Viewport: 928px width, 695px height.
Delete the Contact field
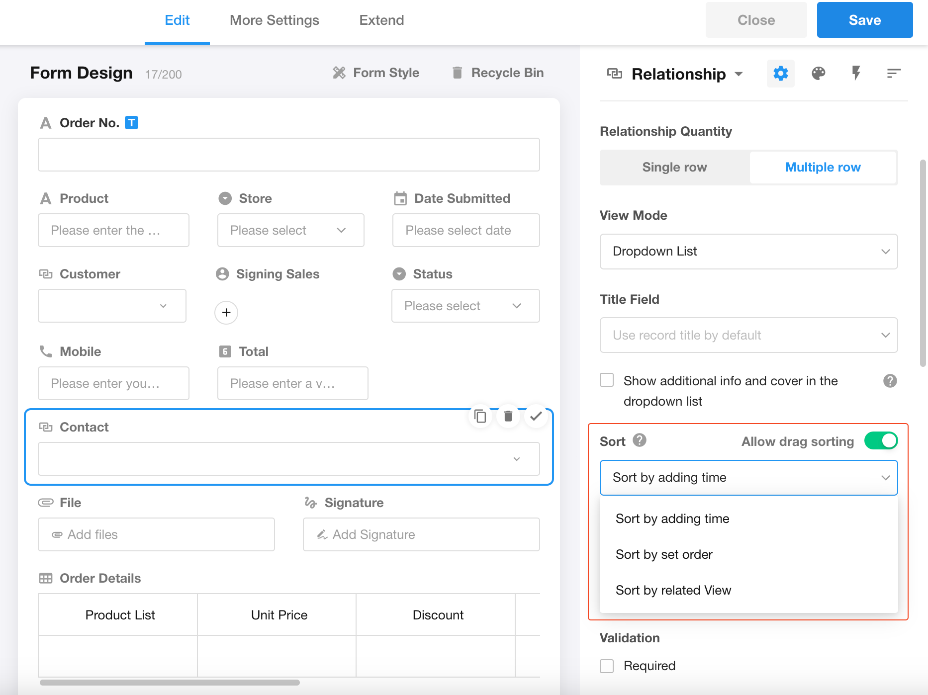[508, 416]
